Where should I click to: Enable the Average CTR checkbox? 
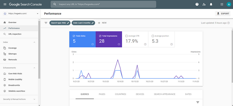click(126, 36)
